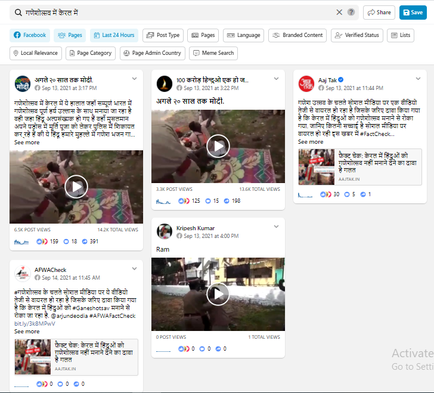Open the Verified Status filter
Image resolution: width=434 pixels, height=393 pixels.
357,35
